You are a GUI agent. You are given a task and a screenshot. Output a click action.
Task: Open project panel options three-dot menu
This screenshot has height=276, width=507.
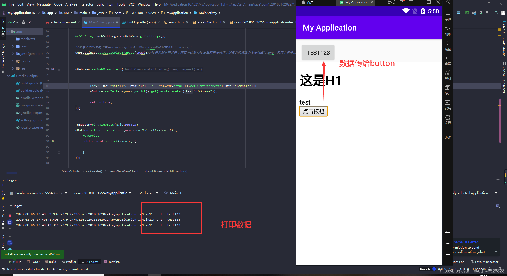tap(39, 22)
